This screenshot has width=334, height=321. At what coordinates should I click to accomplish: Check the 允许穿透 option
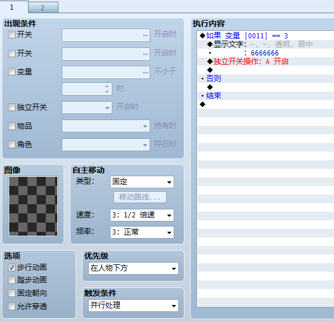coord(11,307)
